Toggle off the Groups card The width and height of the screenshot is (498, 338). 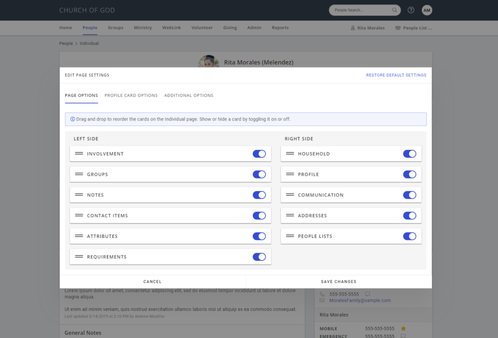click(x=259, y=175)
